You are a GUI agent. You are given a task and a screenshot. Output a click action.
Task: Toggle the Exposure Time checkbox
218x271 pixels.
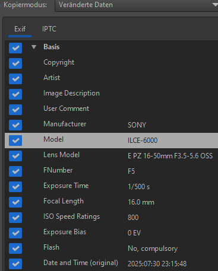15,187
